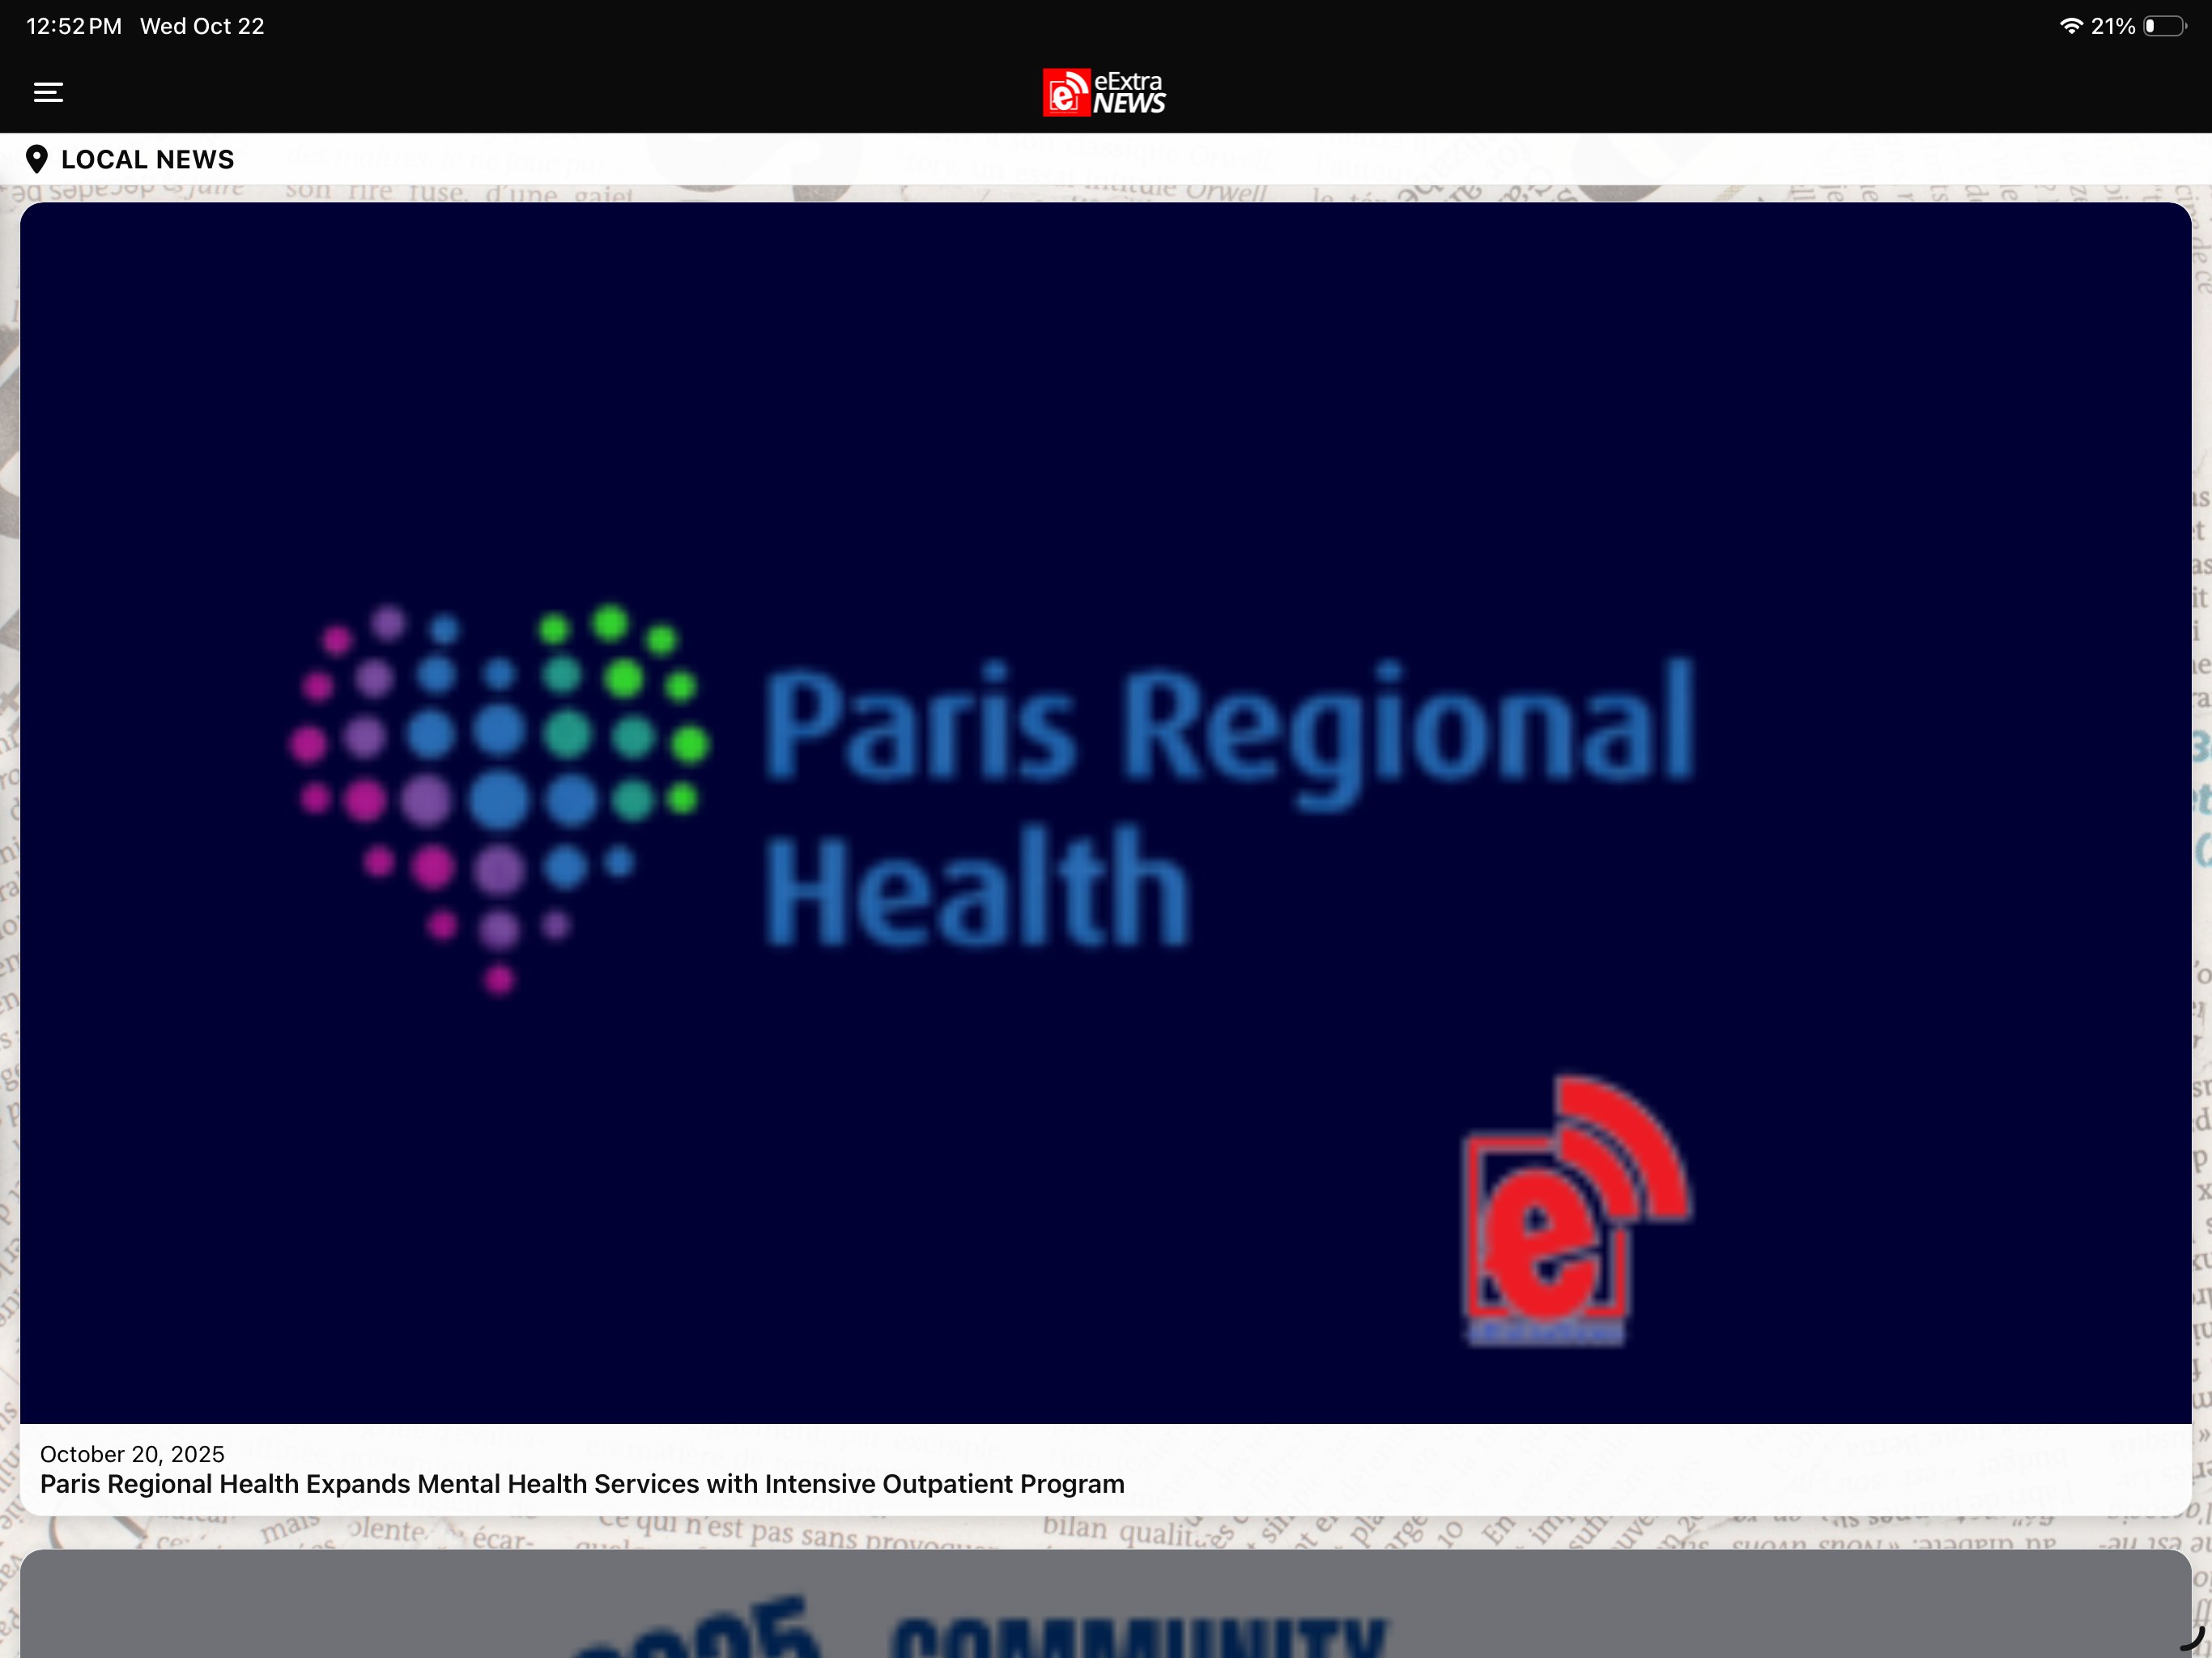Image resolution: width=2212 pixels, height=1658 pixels.
Task: Read Paris Regional Health Expands Mental Health Services headline
Action: [582, 1484]
